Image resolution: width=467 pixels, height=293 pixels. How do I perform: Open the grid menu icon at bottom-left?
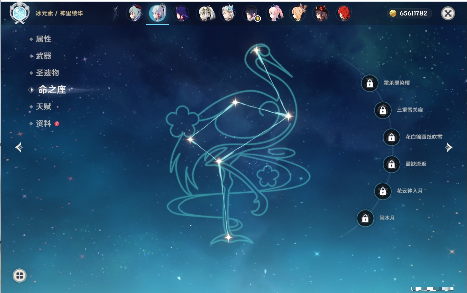[x=19, y=276]
